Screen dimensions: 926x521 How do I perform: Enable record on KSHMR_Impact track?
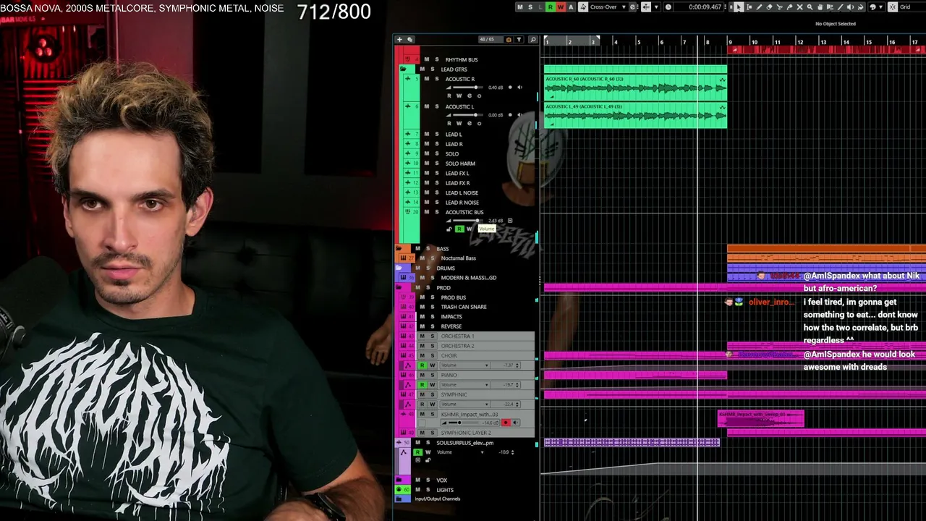click(505, 423)
